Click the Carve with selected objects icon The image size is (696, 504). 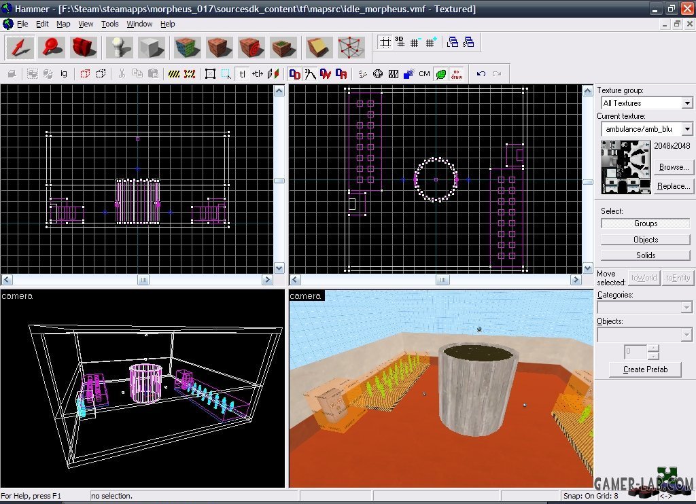tap(12, 73)
